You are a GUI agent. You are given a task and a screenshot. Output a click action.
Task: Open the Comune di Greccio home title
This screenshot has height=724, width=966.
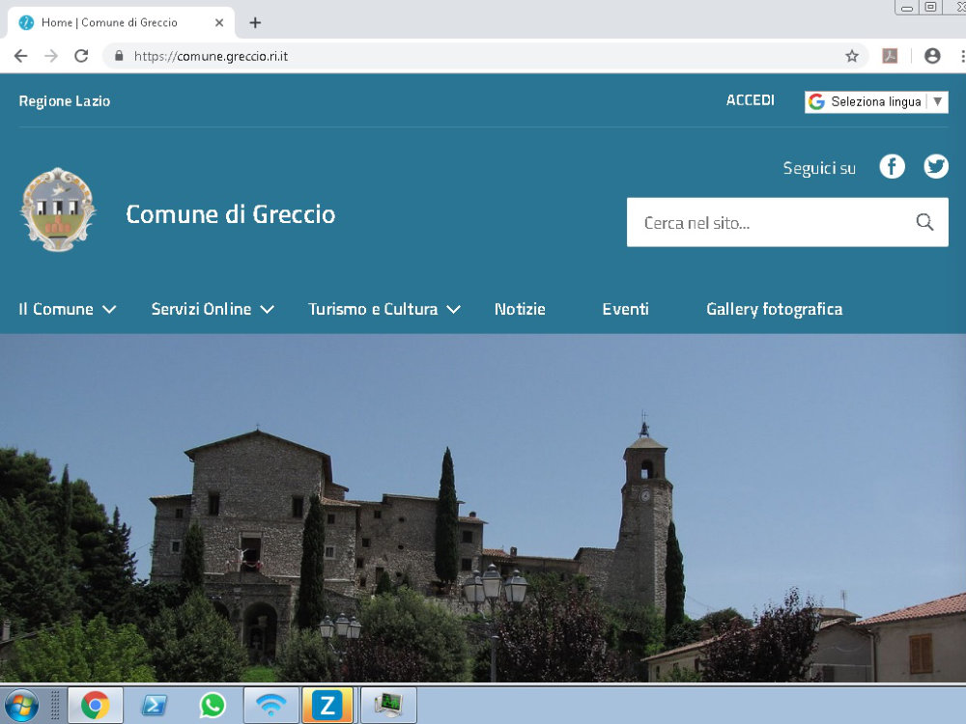(231, 214)
